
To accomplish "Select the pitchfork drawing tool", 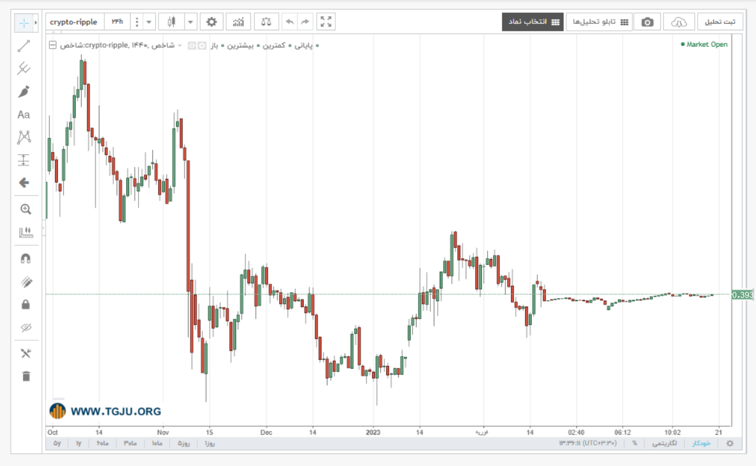I will pyautogui.click(x=24, y=69).
